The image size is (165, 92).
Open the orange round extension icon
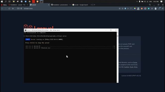[142, 8]
